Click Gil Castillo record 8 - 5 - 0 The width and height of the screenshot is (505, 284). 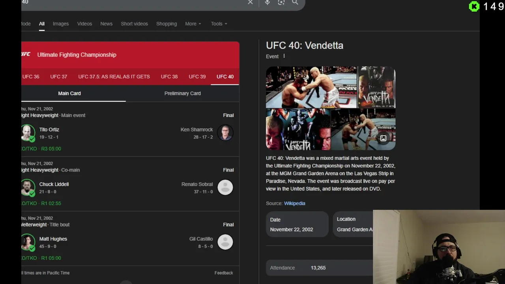click(x=206, y=247)
